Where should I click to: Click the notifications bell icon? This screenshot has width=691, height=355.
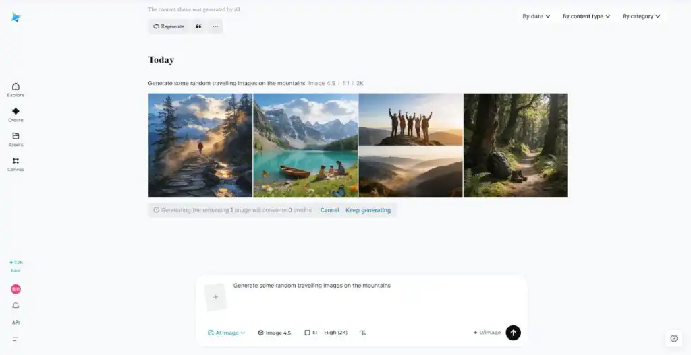tap(16, 306)
